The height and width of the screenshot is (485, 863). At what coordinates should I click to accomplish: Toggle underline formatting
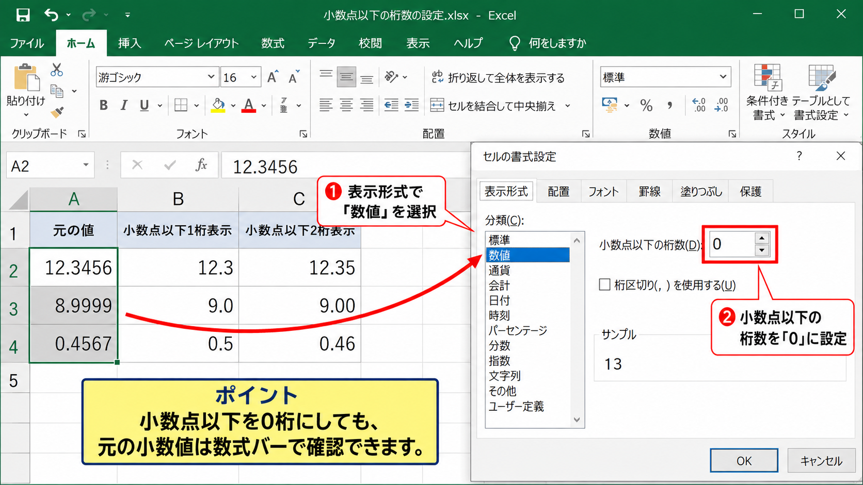[145, 105]
